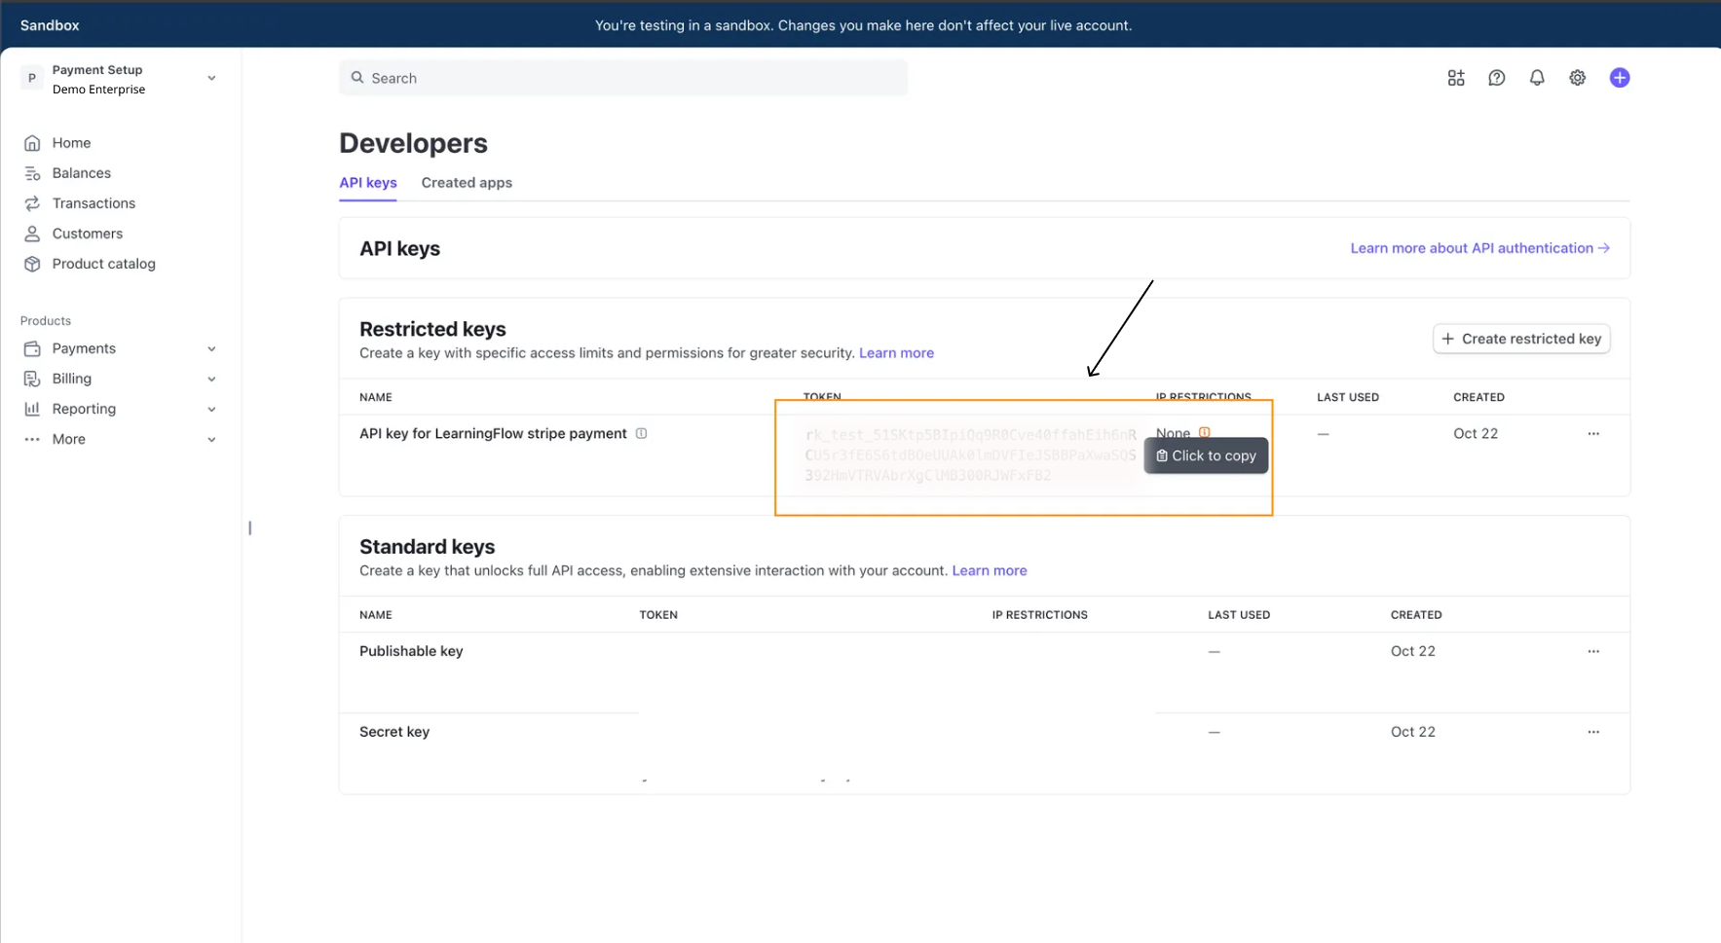Open the overflow menu for the Publishable key row
1721x943 pixels.
1593,651
